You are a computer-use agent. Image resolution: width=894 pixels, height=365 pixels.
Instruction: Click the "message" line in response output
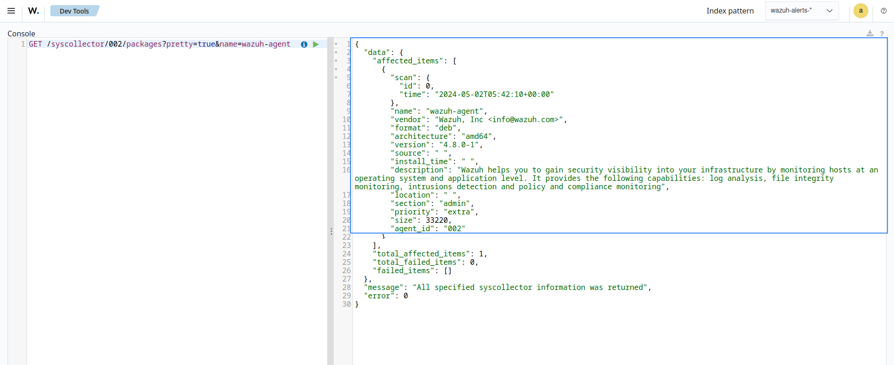(x=507, y=288)
